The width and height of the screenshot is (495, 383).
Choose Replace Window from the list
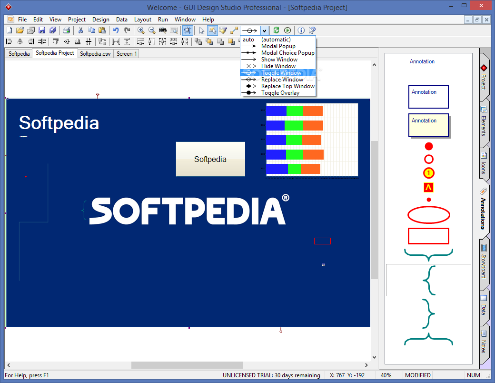coord(278,80)
